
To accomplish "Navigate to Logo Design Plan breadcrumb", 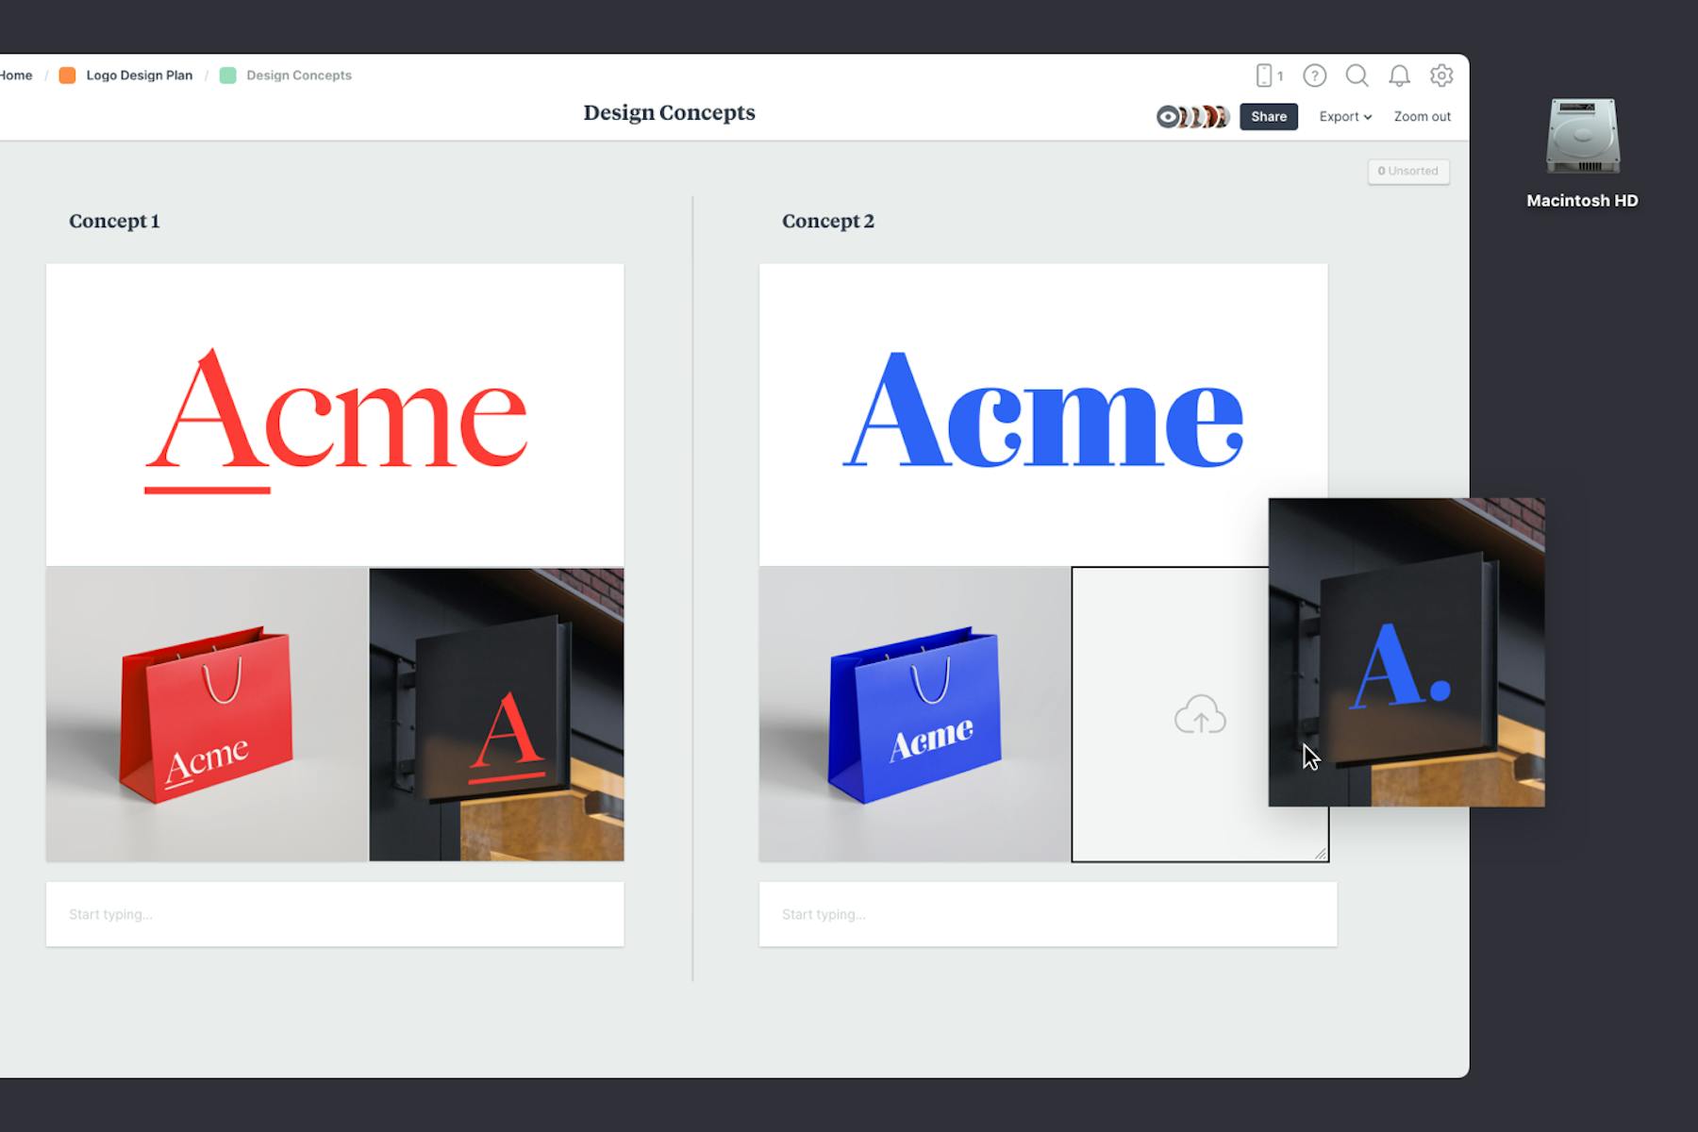I will [139, 75].
